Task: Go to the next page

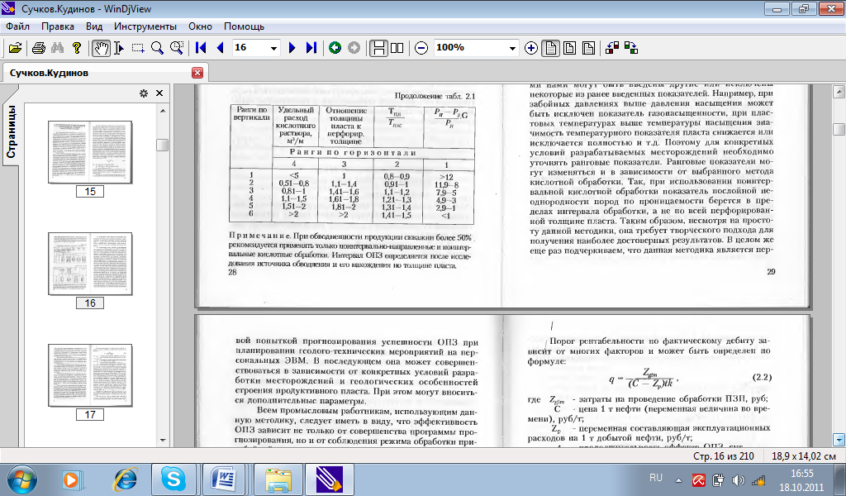Action: 292,48
